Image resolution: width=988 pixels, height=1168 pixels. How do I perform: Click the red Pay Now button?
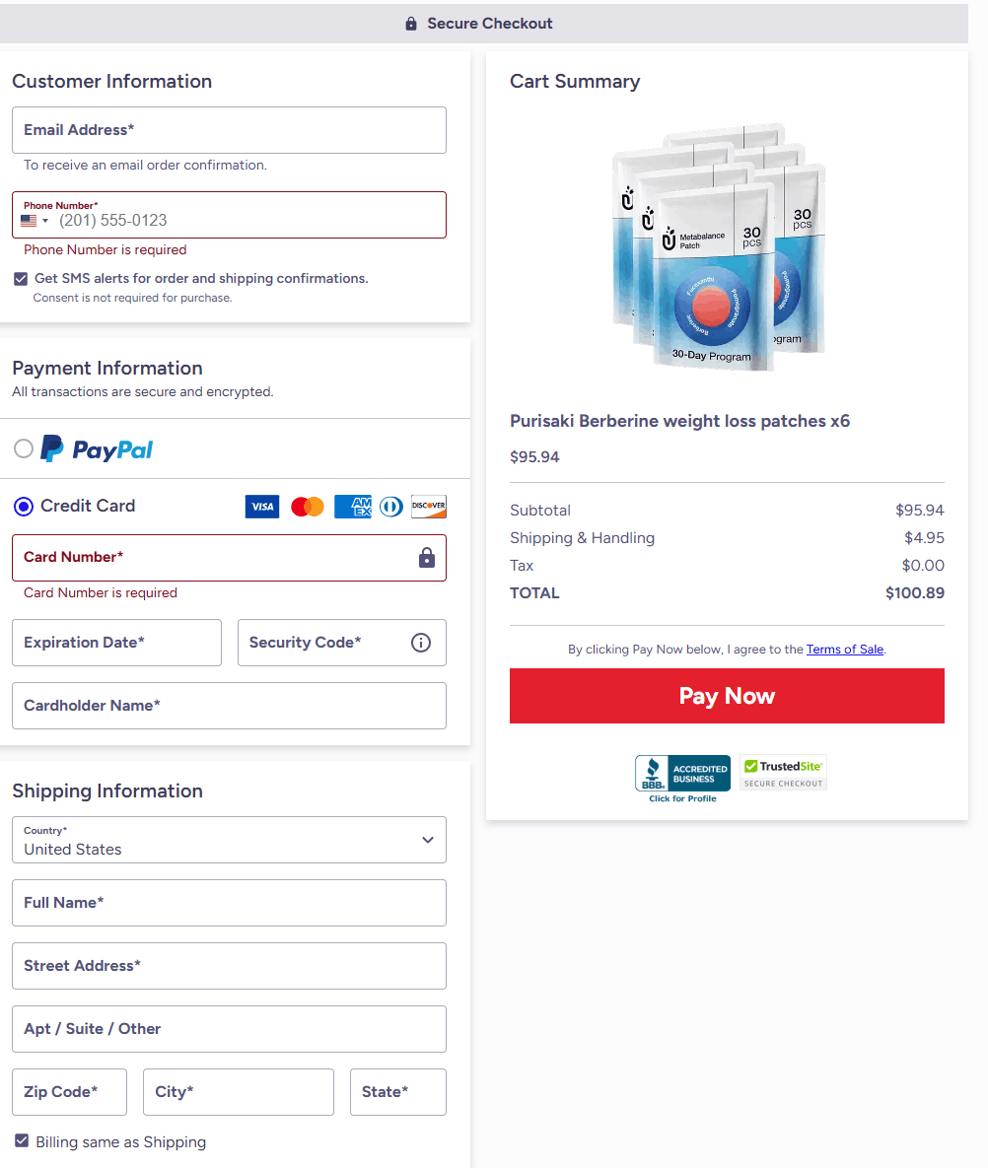[x=727, y=696]
